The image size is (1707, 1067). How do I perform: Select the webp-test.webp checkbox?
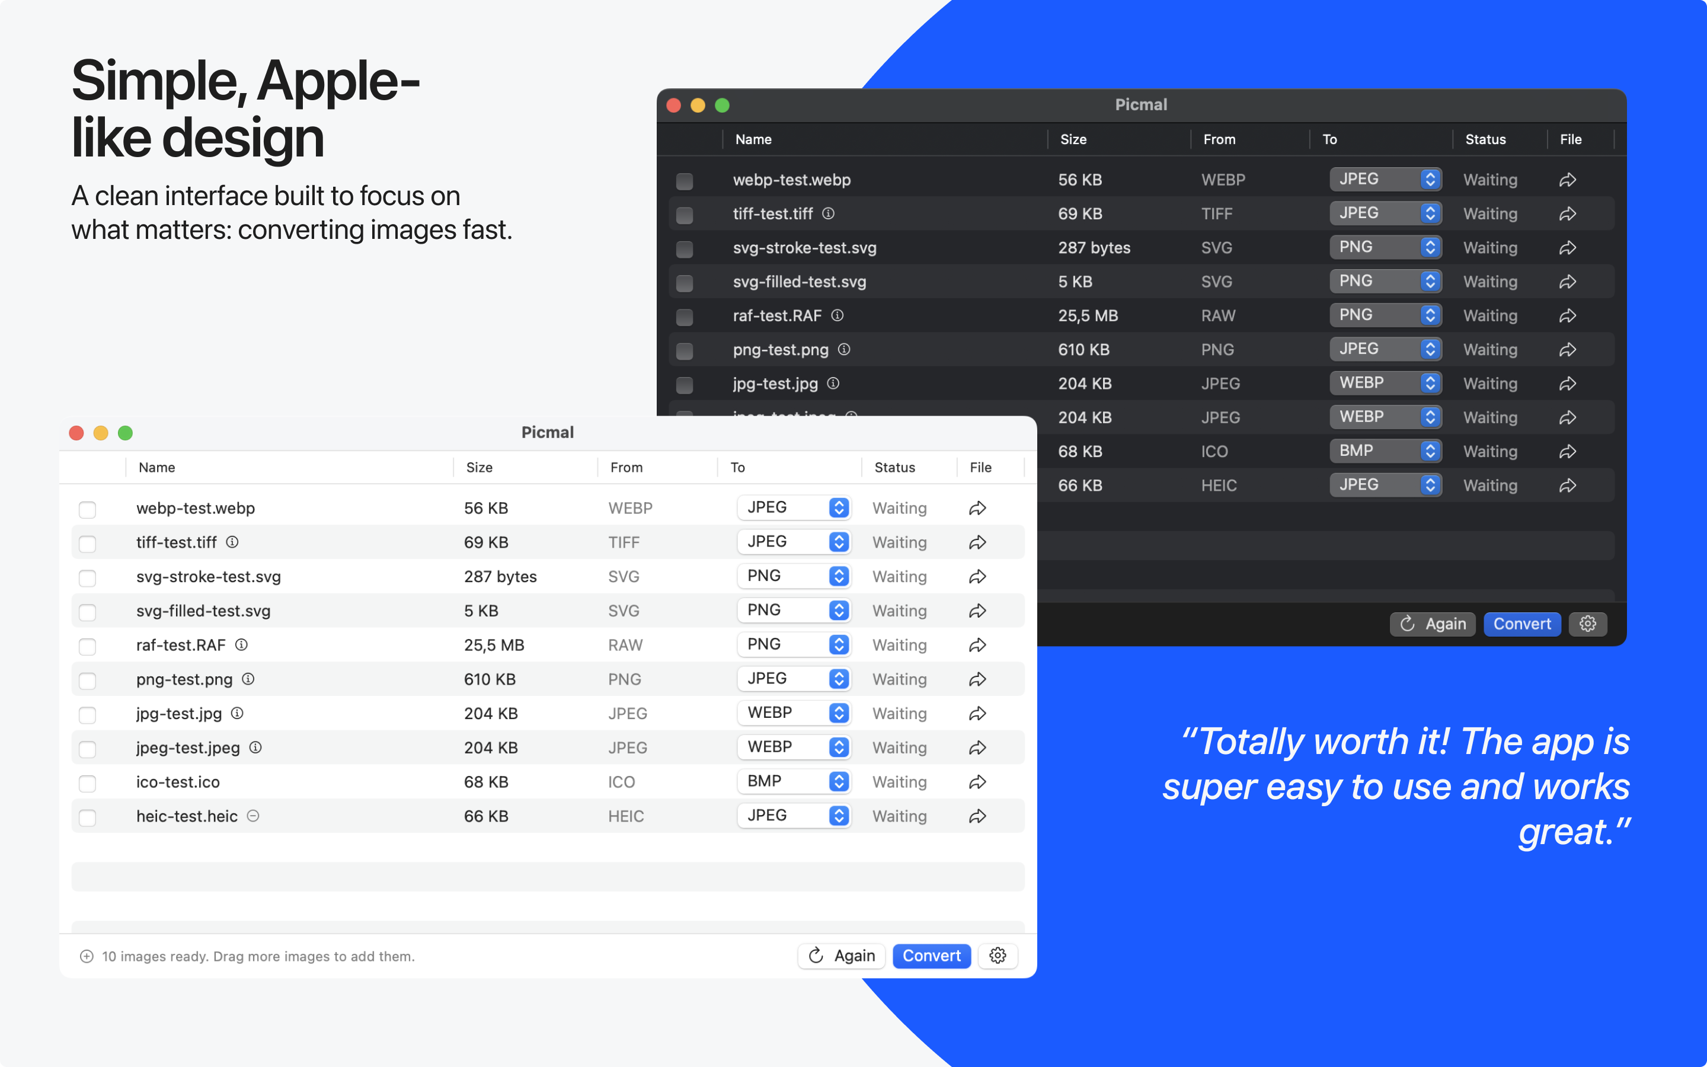[x=88, y=509]
